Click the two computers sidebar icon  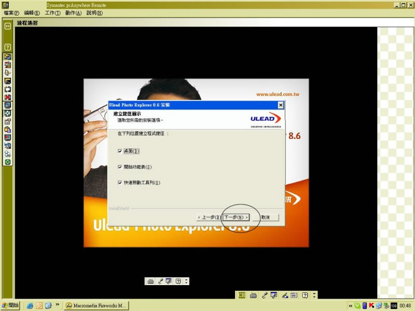coord(8,146)
